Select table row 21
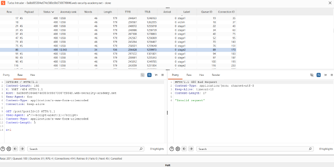Image resolution: width=334 pixels, height=167 pixels. pos(118,26)
